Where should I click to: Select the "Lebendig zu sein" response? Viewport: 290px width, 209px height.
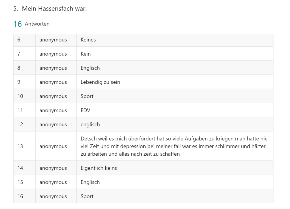click(x=101, y=82)
